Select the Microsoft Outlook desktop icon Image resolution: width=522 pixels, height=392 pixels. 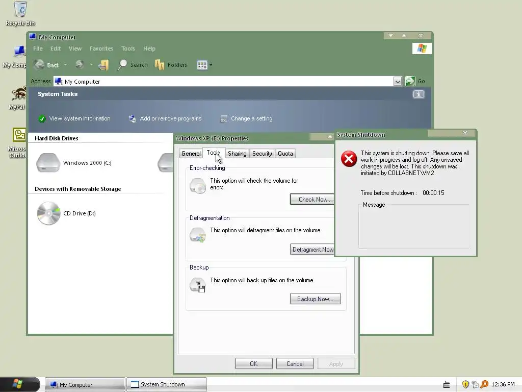coord(17,143)
